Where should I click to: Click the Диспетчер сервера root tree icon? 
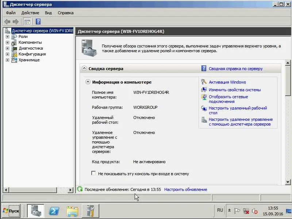7,31
